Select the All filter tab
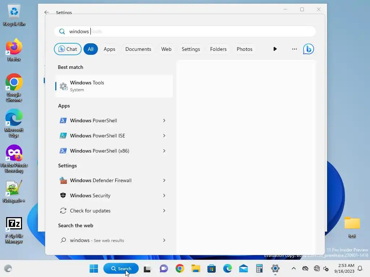Viewport: 370px width, 277px height. tap(91, 49)
